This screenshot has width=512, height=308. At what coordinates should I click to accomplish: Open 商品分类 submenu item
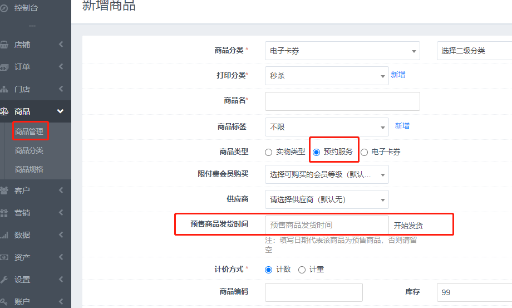29,150
